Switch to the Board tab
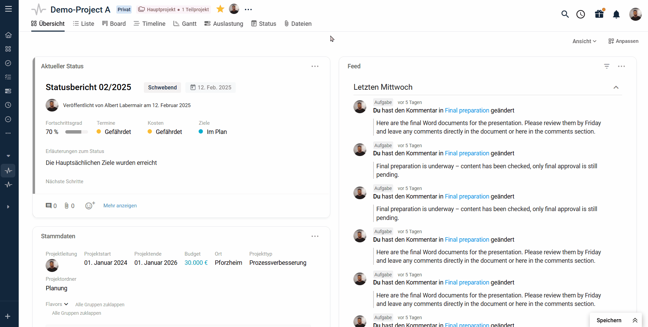 [x=114, y=24]
